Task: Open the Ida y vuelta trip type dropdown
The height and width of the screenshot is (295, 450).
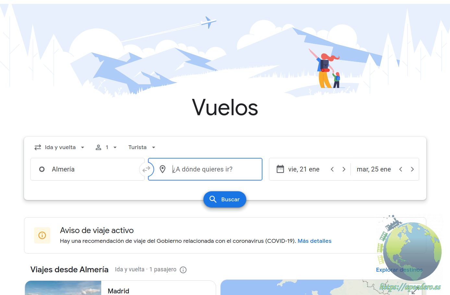Action: pyautogui.click(x=59, y=147)
